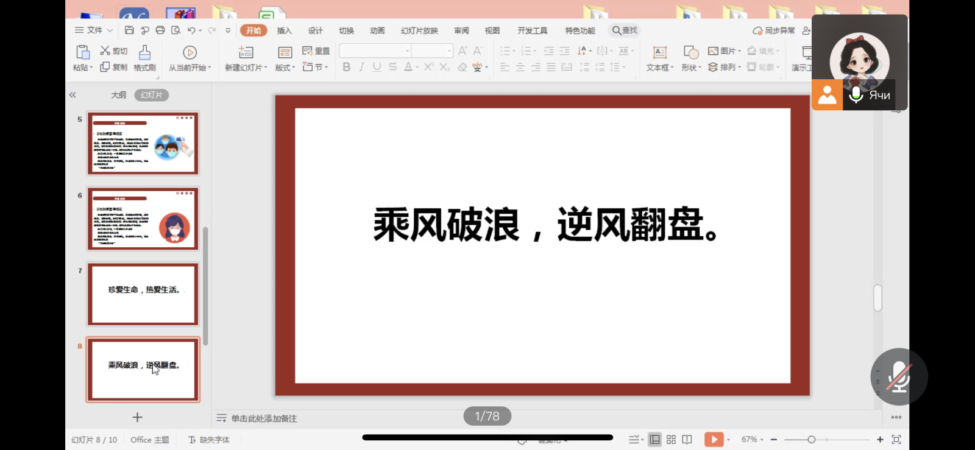
Task: Click the Print icon
Action: [x=160, y=30]
